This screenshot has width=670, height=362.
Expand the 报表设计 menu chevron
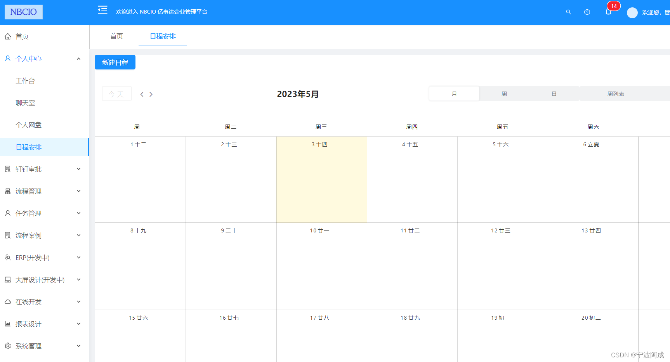79,324
